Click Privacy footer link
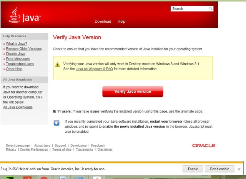The height and width of the screenshot is (179, 246). click(11, 149)
